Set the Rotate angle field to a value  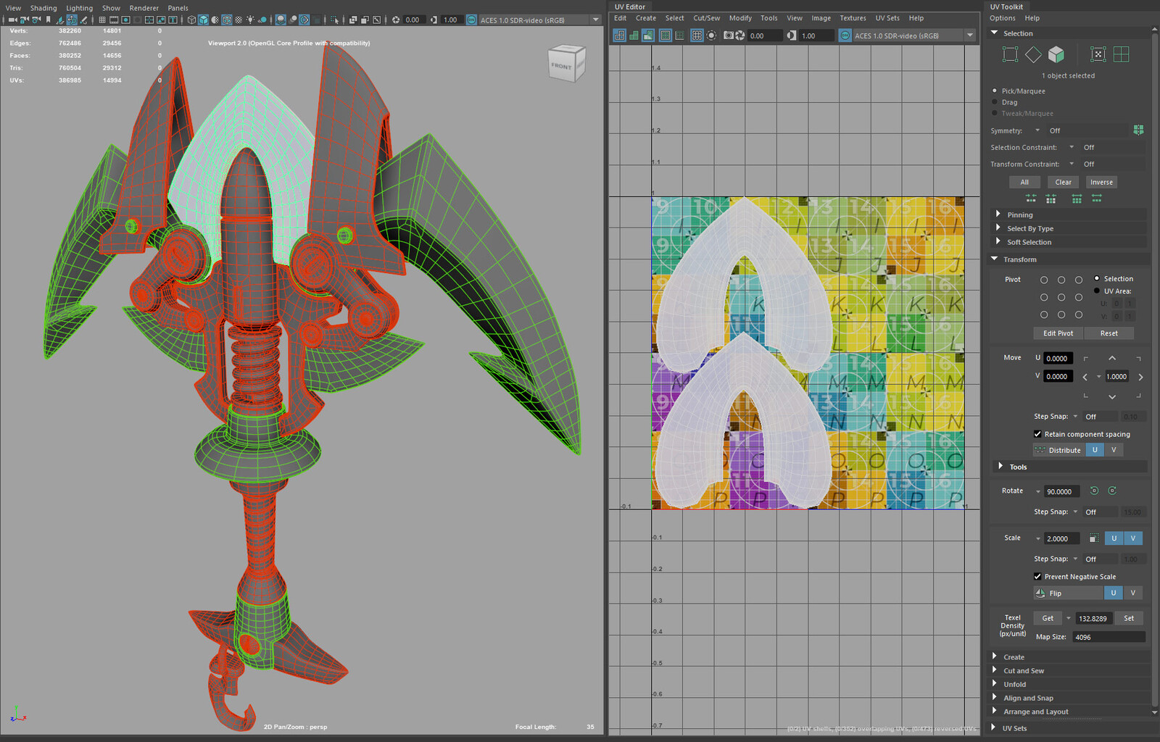pyautogui.click(x=1061, y=491)
